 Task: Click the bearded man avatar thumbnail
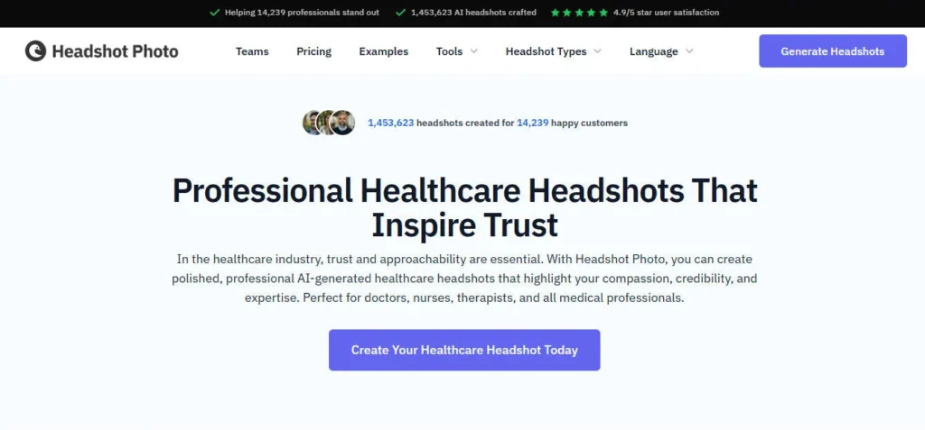(x=342, y=123)
